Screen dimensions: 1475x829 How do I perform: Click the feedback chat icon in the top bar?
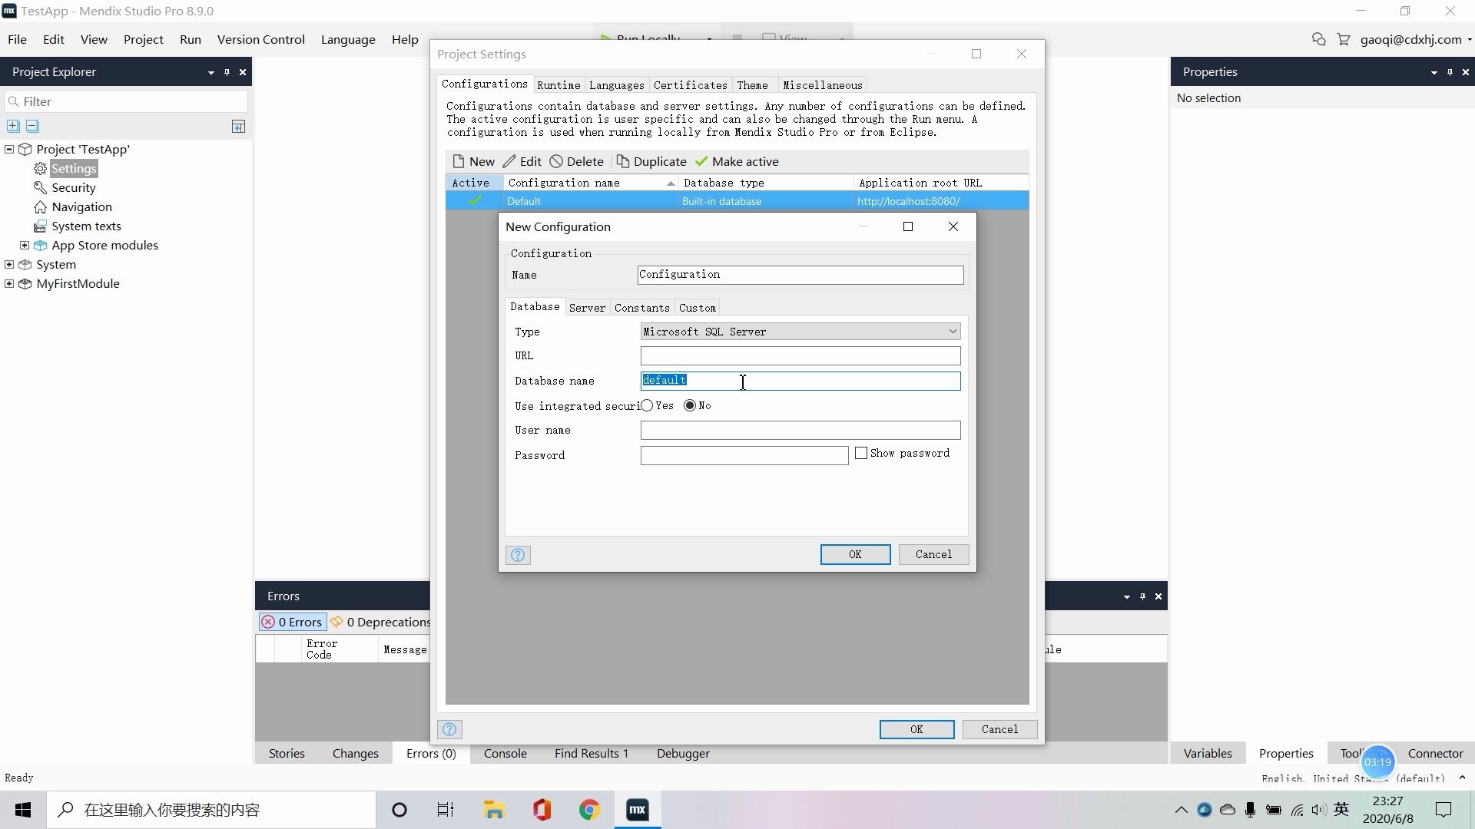point(1318,39)
